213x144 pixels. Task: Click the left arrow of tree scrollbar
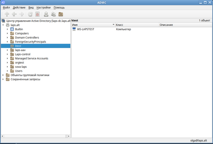(x=2, y=136)
